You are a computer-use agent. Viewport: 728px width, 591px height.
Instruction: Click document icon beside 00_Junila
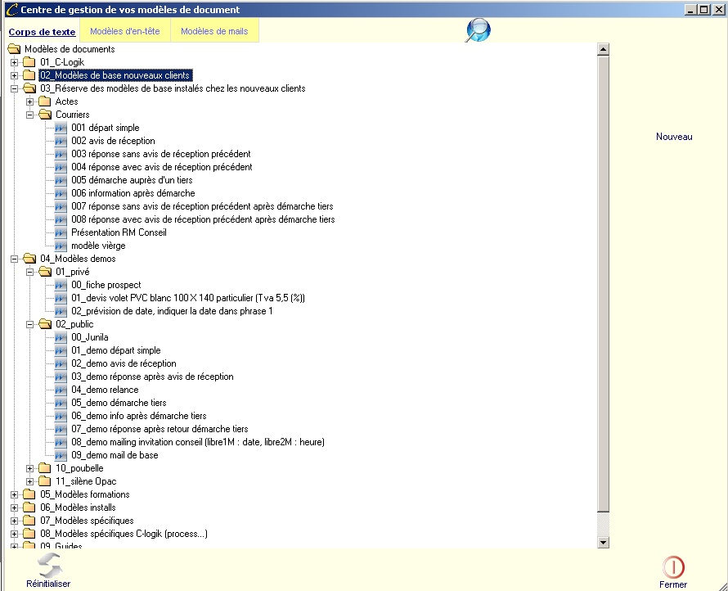[x=61, y=337]
